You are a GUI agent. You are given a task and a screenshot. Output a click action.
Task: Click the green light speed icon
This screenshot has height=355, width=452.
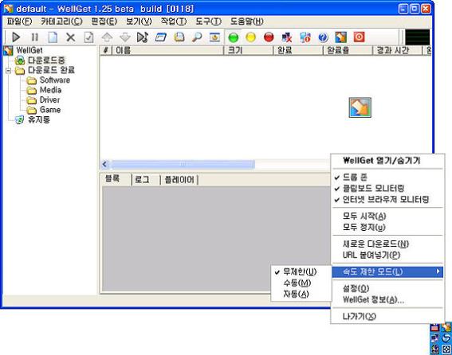tap(234, 37)
